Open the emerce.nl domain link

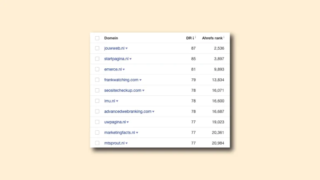(113, 69)
